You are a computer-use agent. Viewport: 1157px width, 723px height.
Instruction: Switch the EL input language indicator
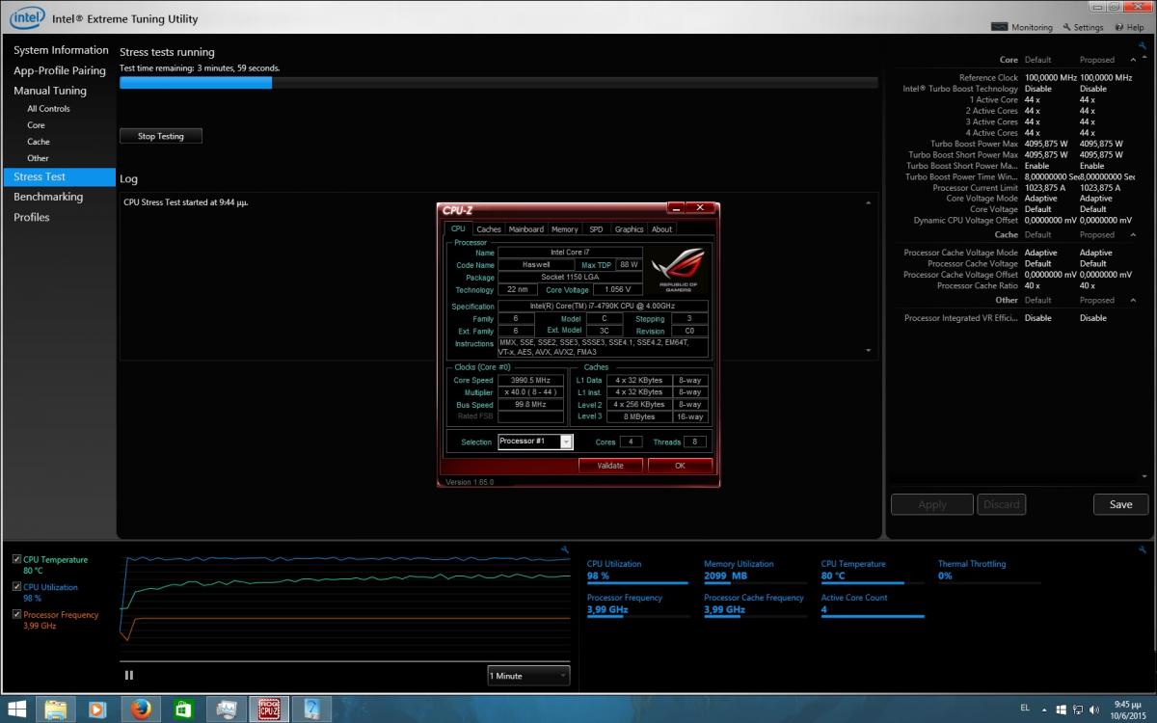point(1023,710)
